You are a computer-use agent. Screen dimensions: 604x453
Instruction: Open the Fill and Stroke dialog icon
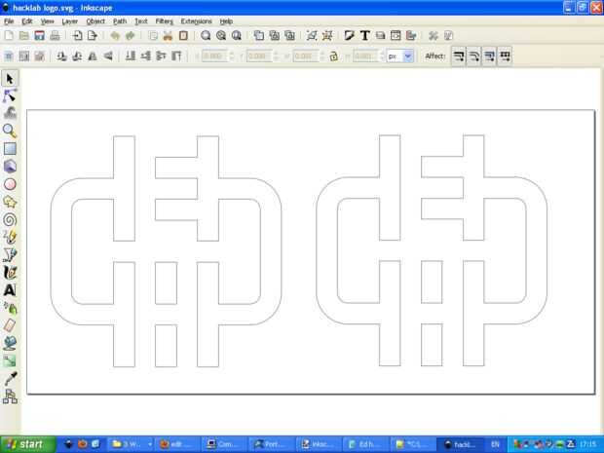tap(350, 36)
